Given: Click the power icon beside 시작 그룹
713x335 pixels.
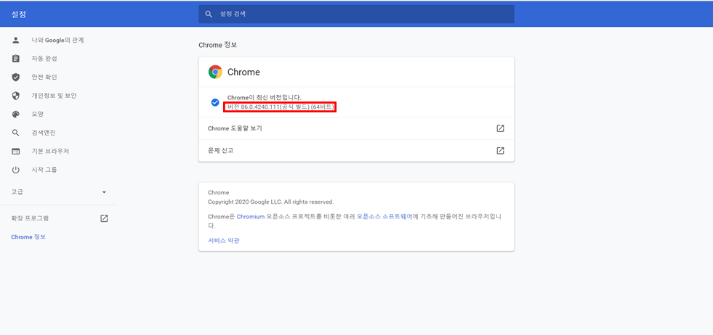Looking at the screenshot, I should point(16,170).
